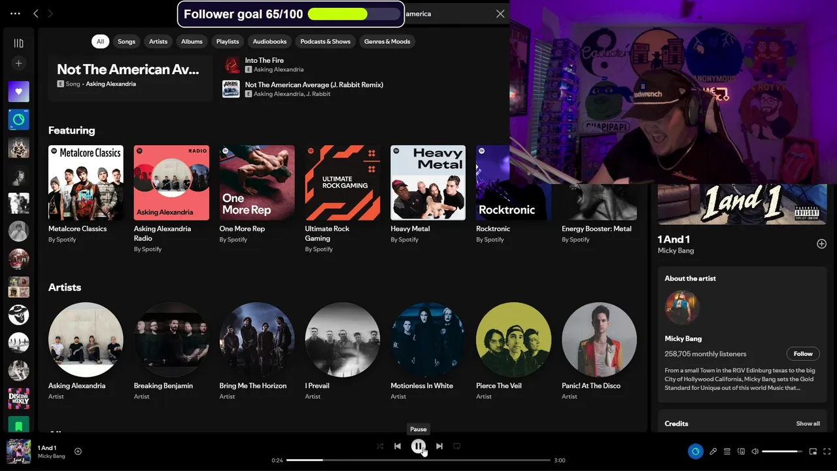Open Ultimate Rock Gaming playlist cover

tap(343, 183)
